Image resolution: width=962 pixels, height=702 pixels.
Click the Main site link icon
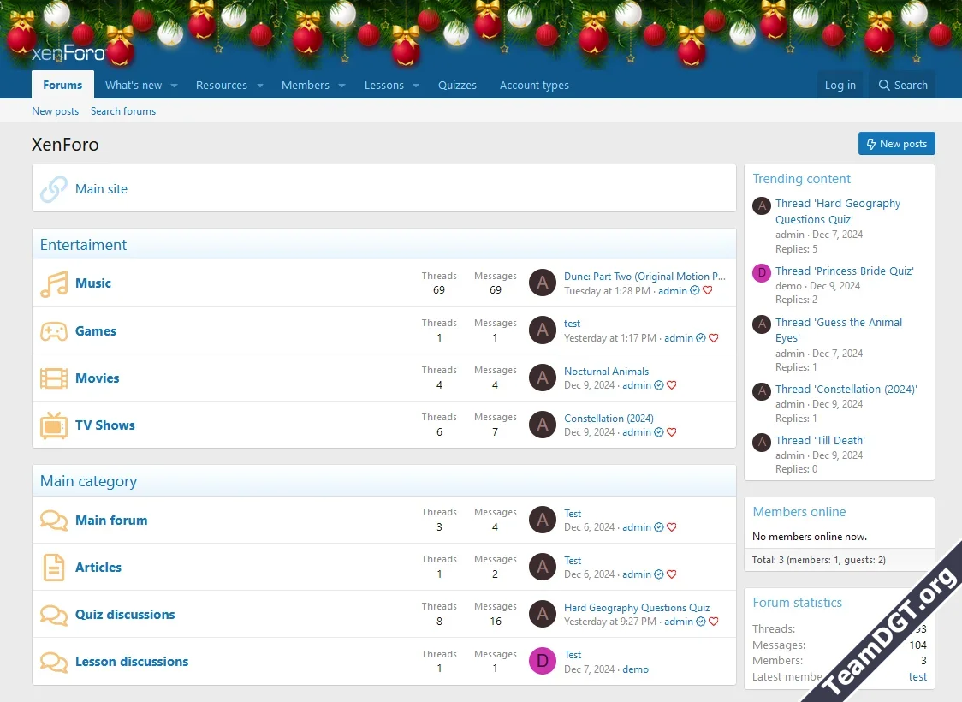[x=53, y=188]
